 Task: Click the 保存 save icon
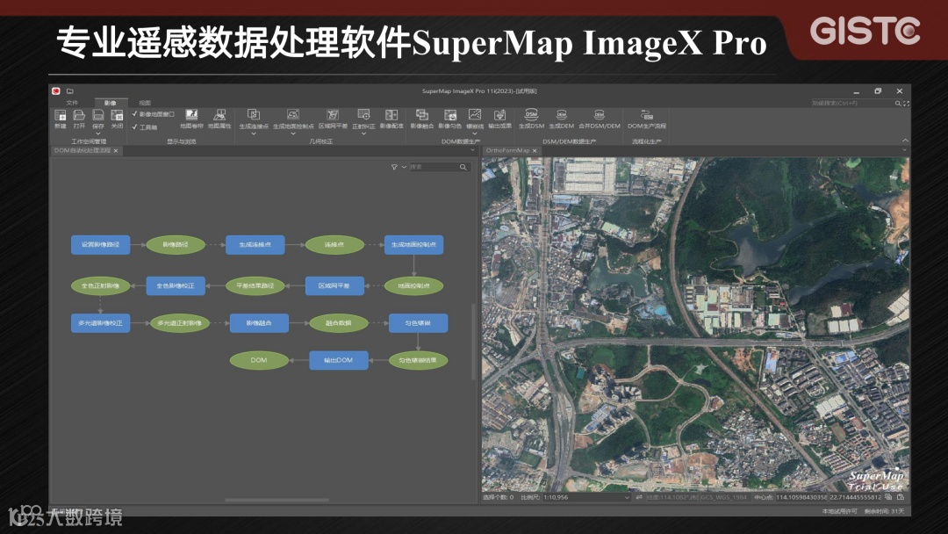tap(98, 115)
